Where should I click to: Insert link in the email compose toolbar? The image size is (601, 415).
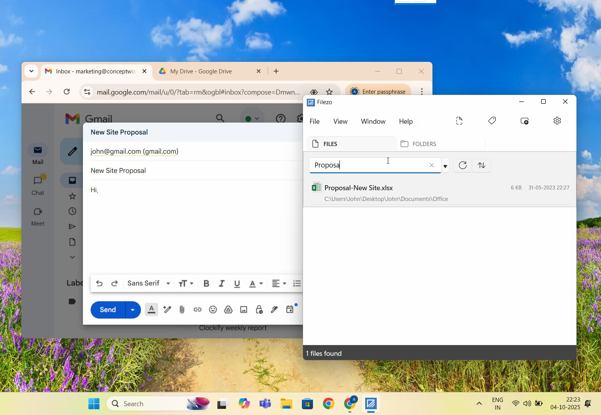(x=197, y=310)
